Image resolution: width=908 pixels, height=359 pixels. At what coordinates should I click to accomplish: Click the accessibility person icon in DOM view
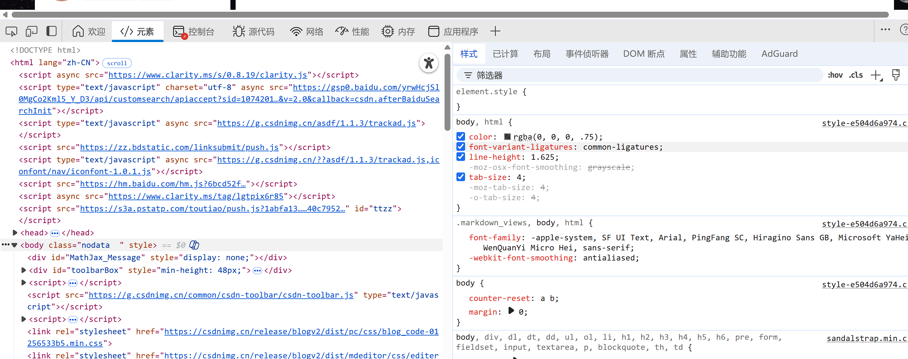coord(429,63)
